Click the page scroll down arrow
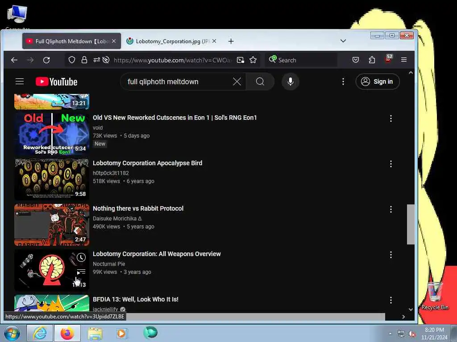Viewport: 457px width, 342px height. [x=411, y=309]
